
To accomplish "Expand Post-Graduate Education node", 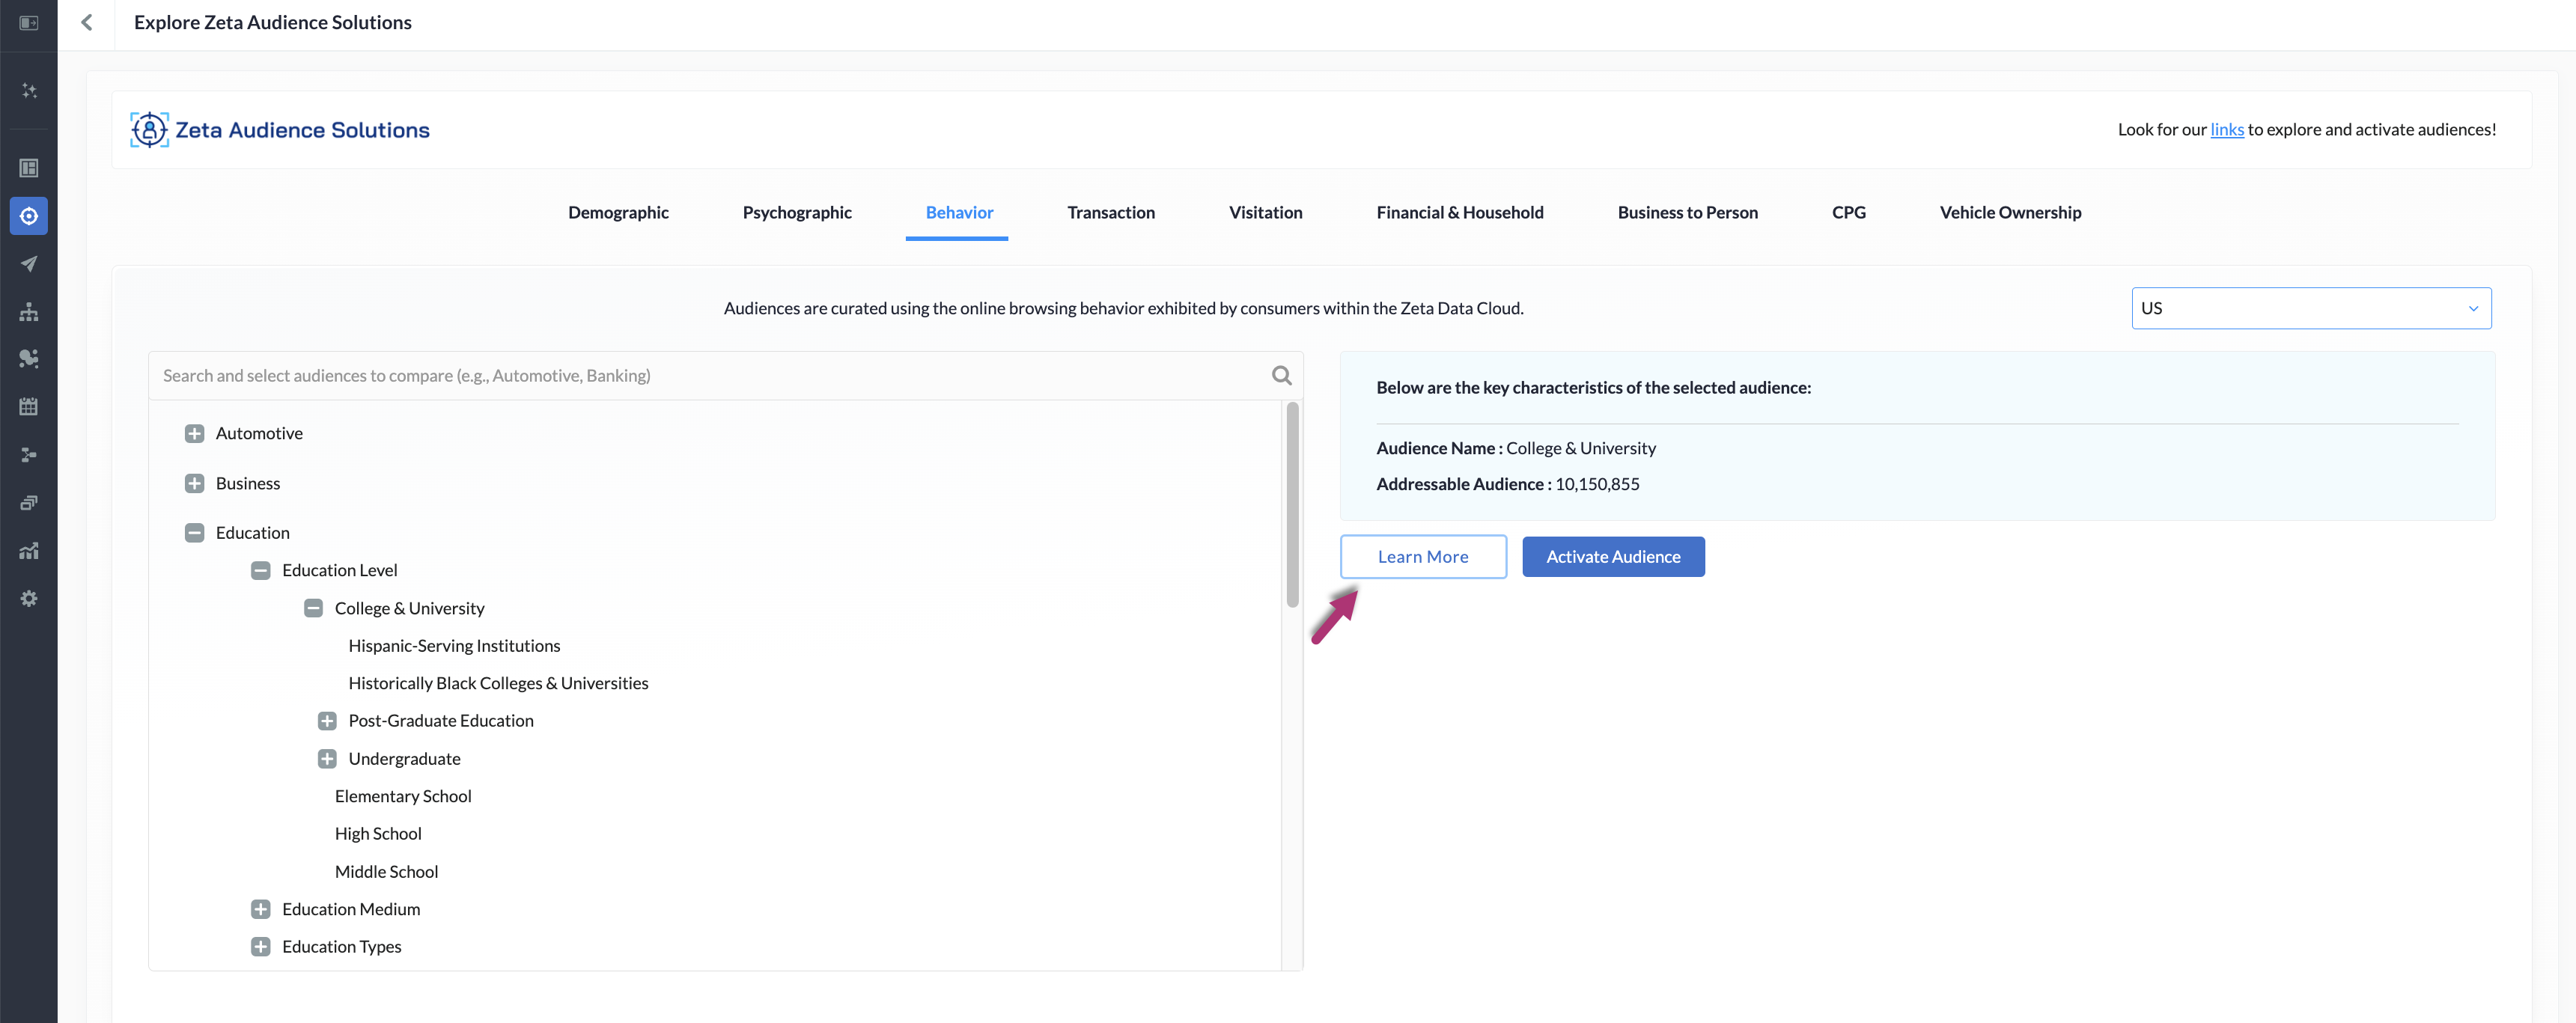I will pyautogui.click(x=327, y=721).
